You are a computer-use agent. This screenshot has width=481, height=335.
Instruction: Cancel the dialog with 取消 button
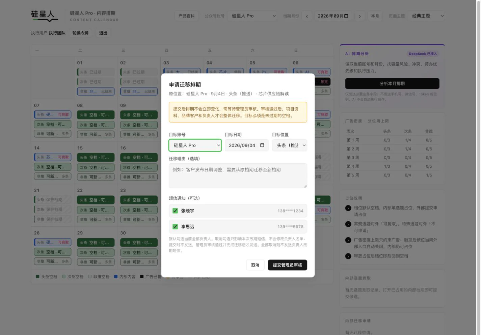point(255,265)
